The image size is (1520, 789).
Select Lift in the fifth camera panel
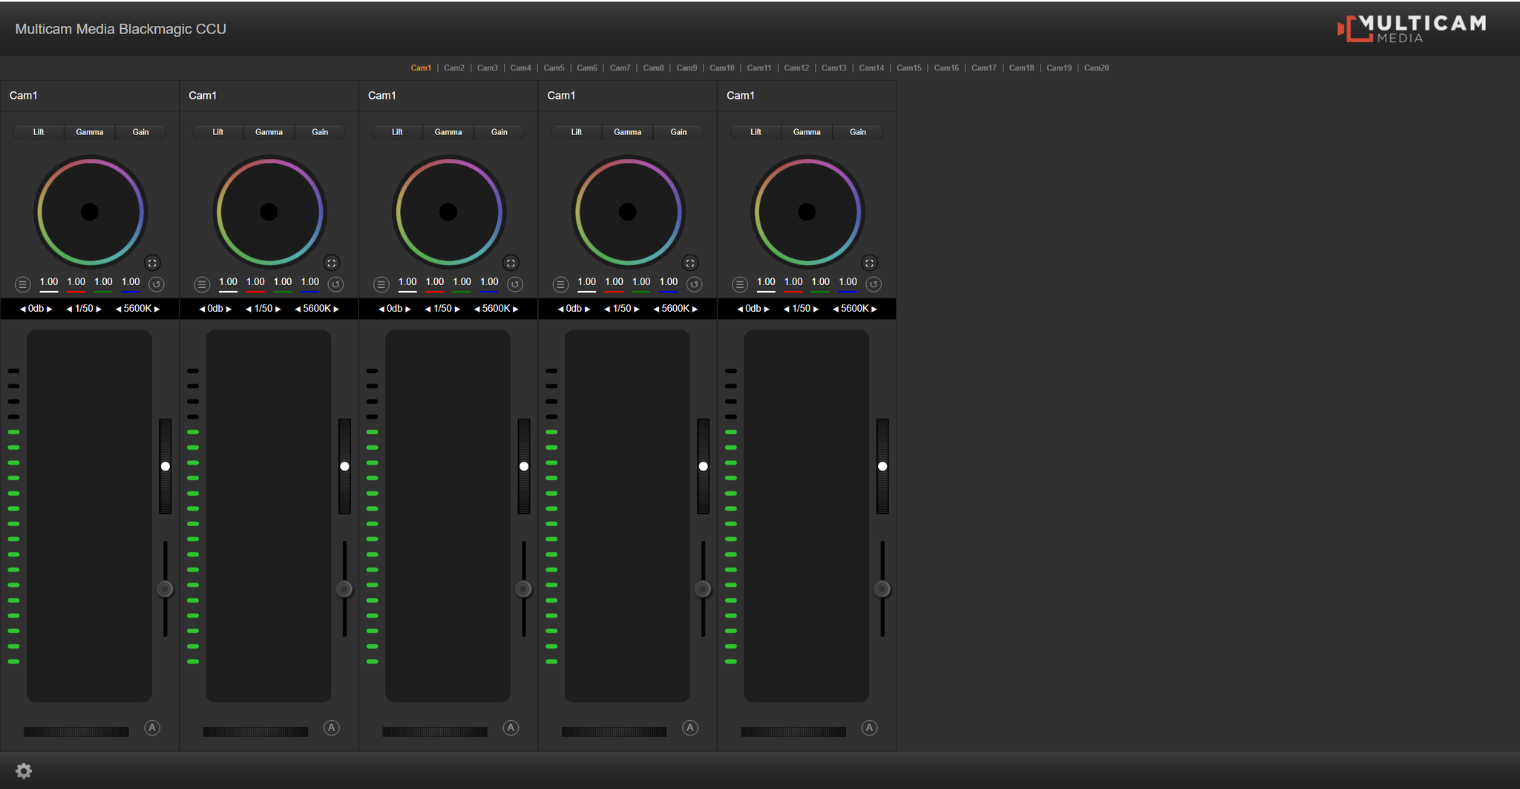point(756,132)
